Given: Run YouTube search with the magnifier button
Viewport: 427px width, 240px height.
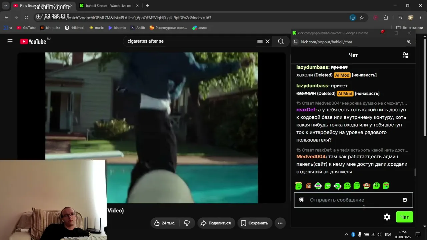Looking at the screenshot, I should click(281, 41).
